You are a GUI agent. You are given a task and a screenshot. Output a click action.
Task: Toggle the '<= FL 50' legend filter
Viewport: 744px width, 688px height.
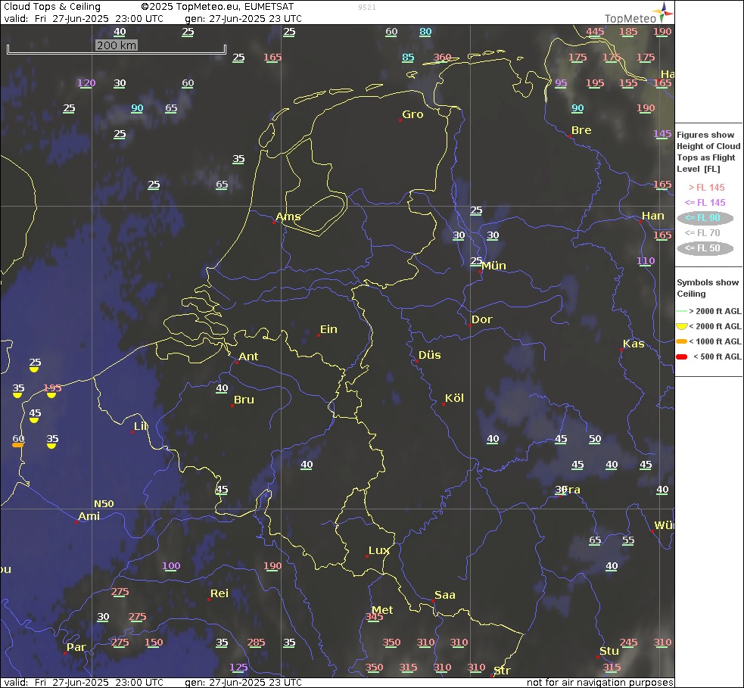coord(705,247)
